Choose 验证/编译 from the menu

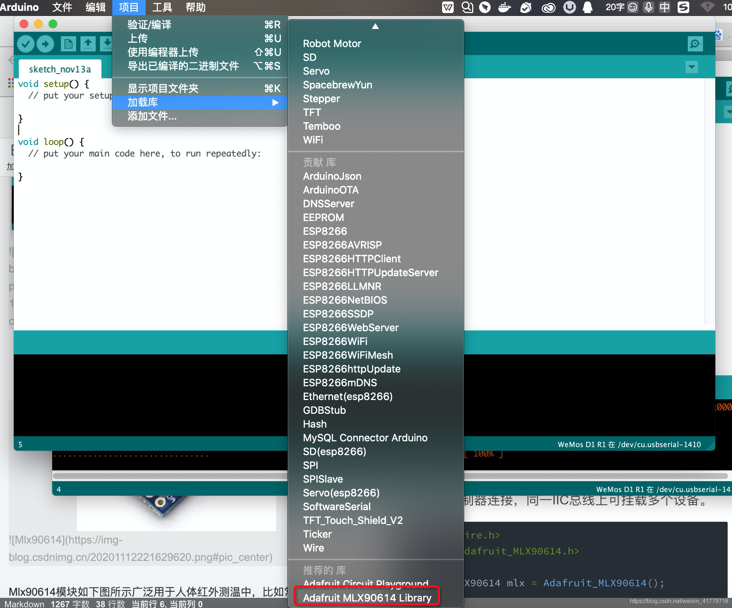click(x=200, y=25)
